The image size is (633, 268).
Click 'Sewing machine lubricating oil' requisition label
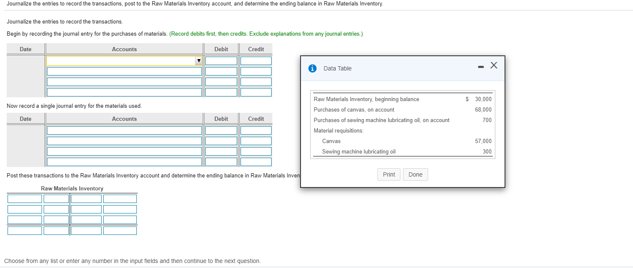358,152
